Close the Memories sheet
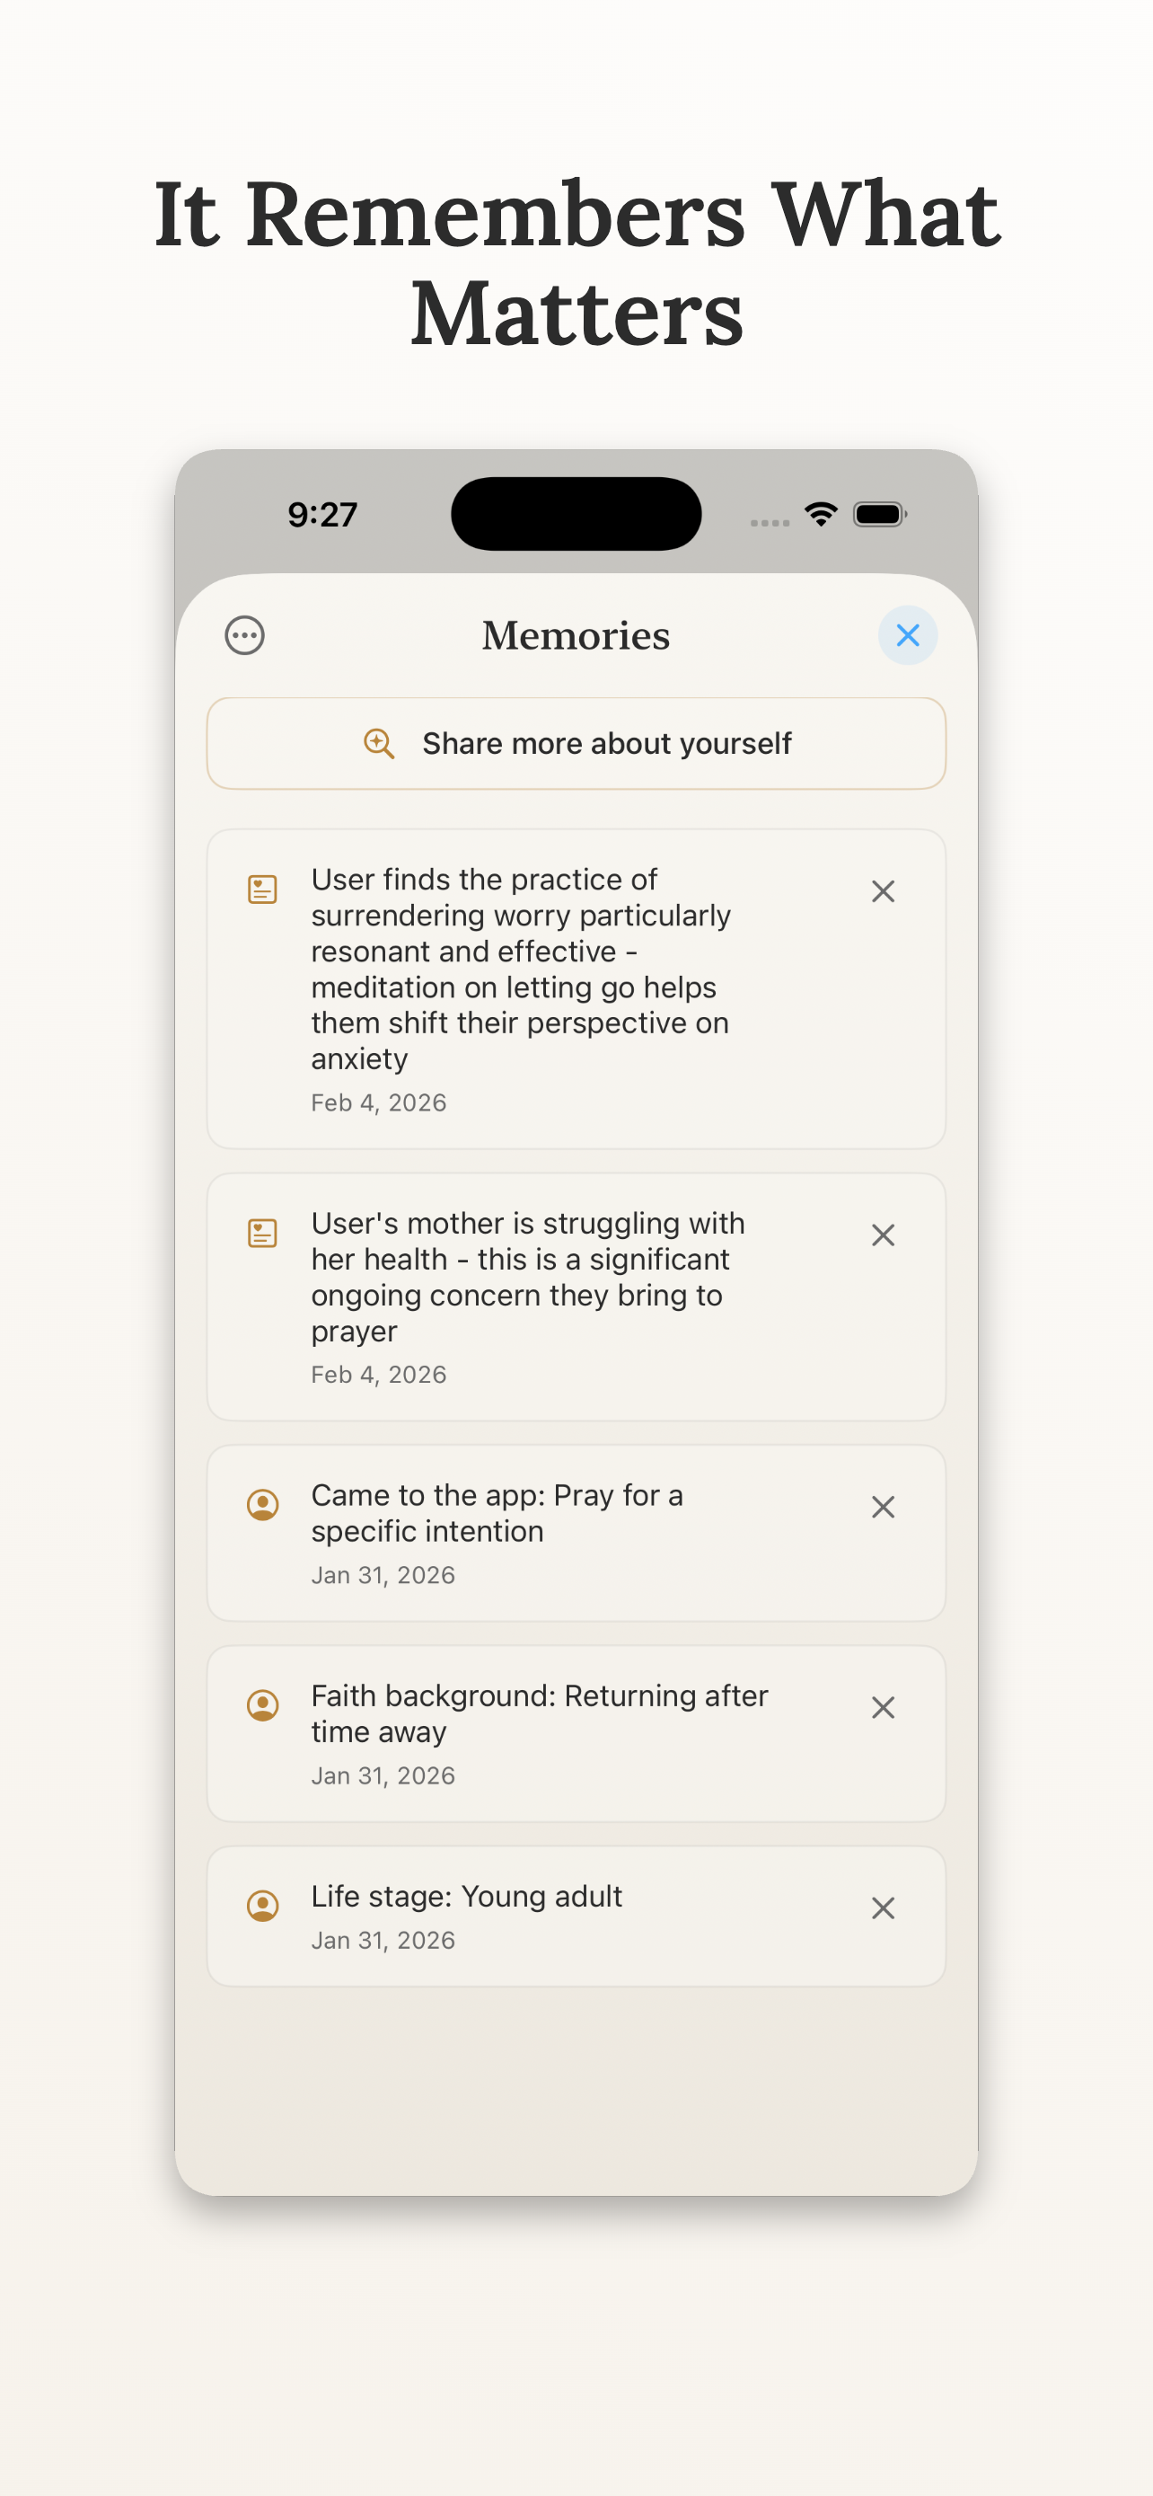 907,635
